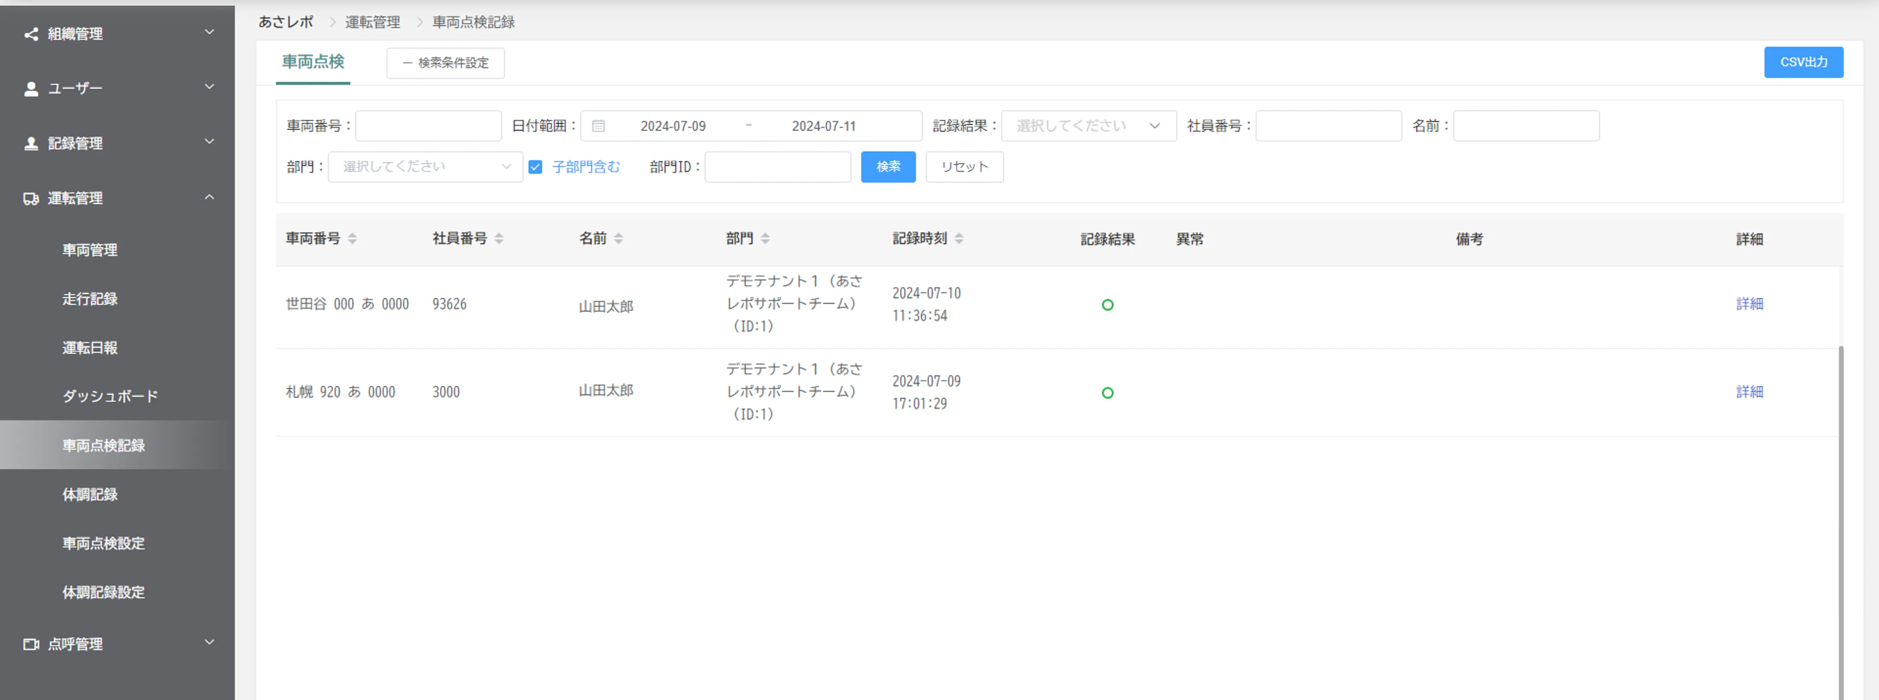Click vehicle number 世田谷 000 あ 0000
The height and width of the screenshot is (700, 1879).
[x=347, y=304]
